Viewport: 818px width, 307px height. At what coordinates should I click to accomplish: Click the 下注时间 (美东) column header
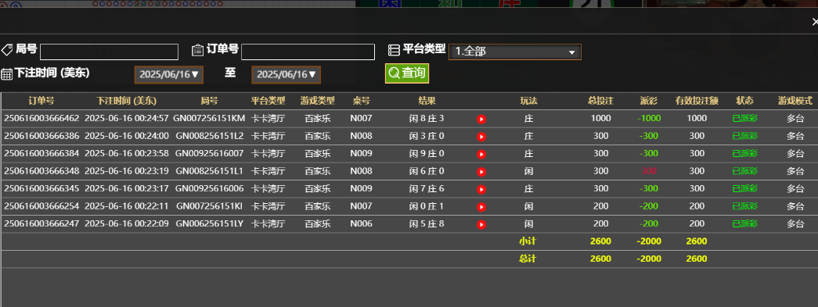pyautogui.click(x=126, y=101)
